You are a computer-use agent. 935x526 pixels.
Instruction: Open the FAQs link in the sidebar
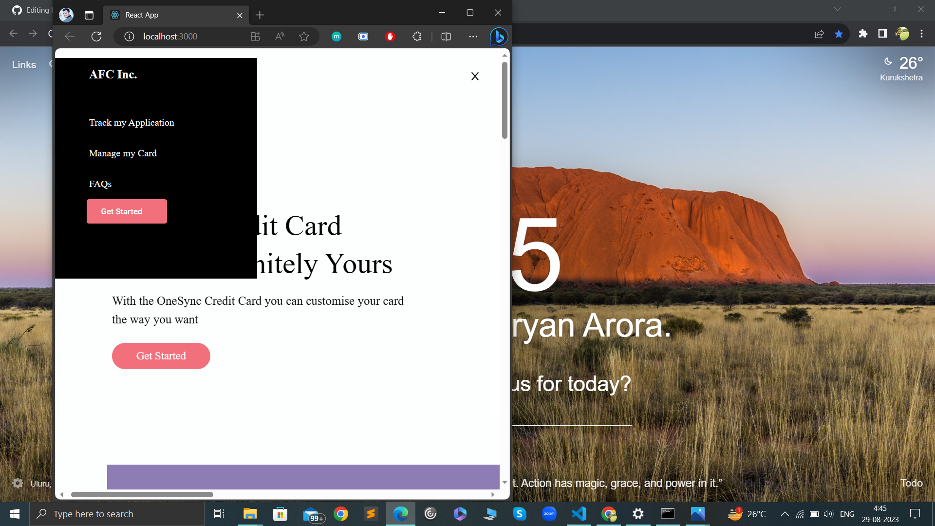[100, 184]
